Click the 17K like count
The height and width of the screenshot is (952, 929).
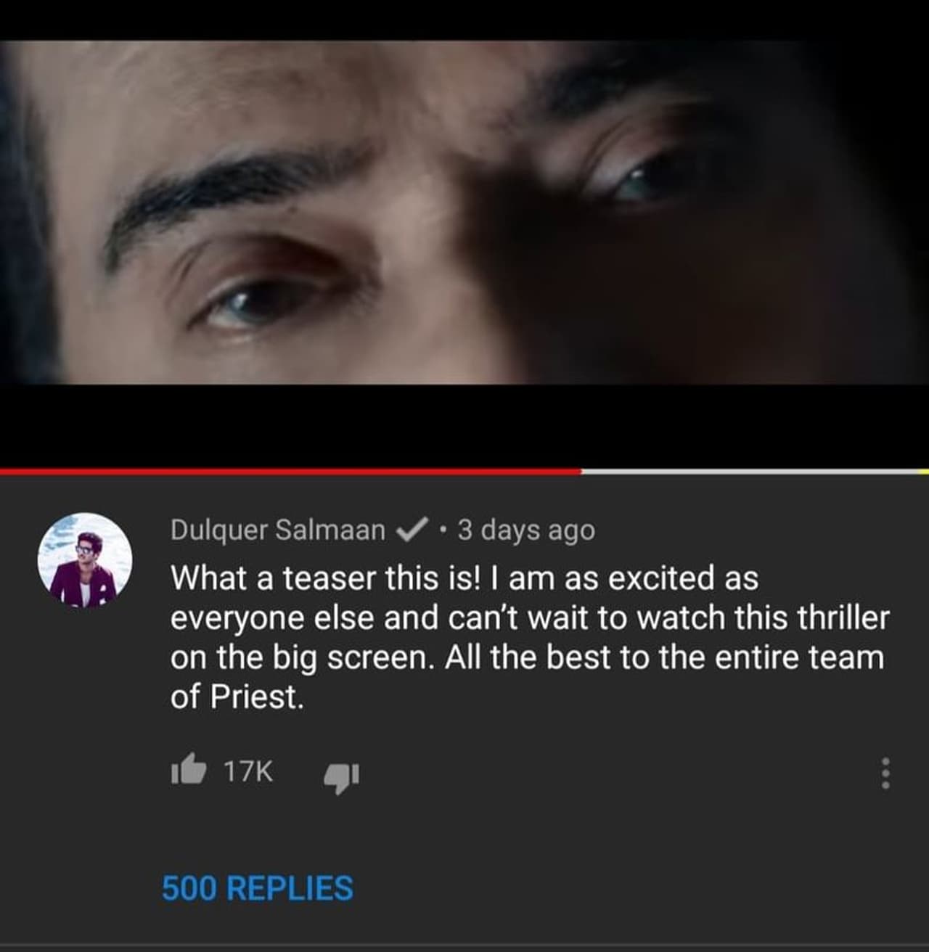248,771
